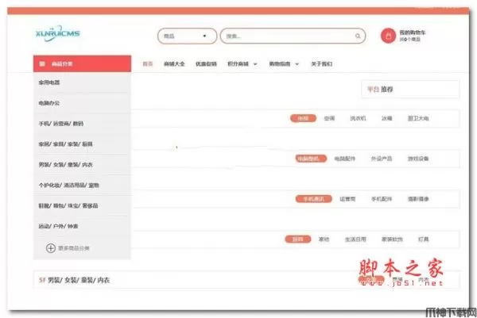Switch to the 运营商 tab
The height and width of the screenshot is (318, 477).
click(x=347, y=199)
